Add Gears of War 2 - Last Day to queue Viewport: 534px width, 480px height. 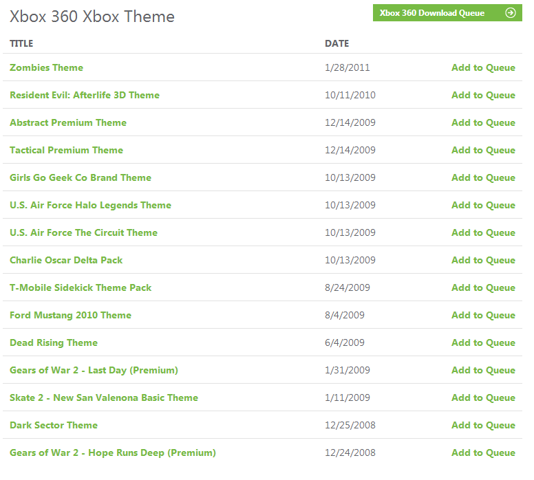coord(483,371)
